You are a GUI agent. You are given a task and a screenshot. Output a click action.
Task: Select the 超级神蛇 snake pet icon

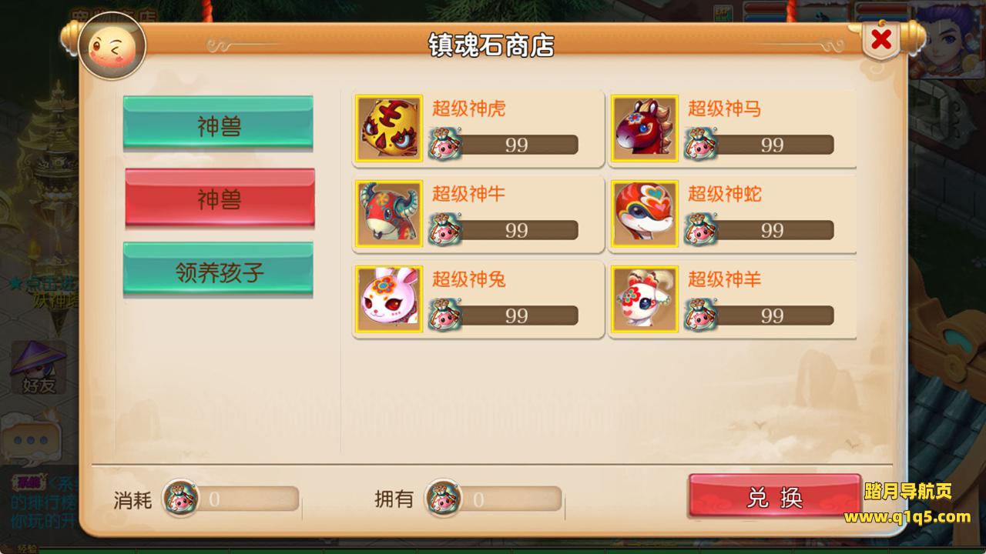coord(645,213)
